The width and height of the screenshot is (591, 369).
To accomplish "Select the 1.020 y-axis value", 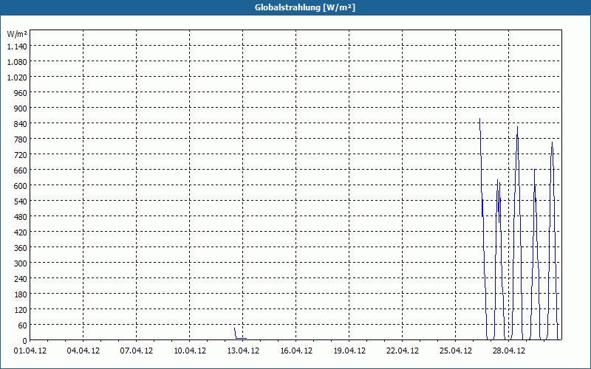I will click(17, 77).
